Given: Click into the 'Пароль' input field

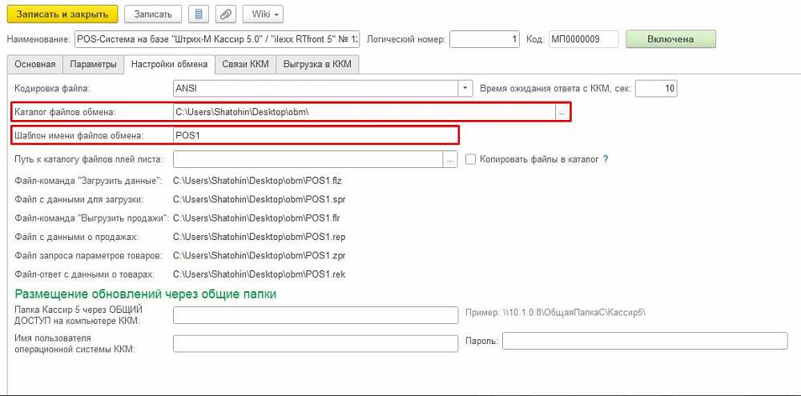Looking at the screenshot, I should coord(644,342).
